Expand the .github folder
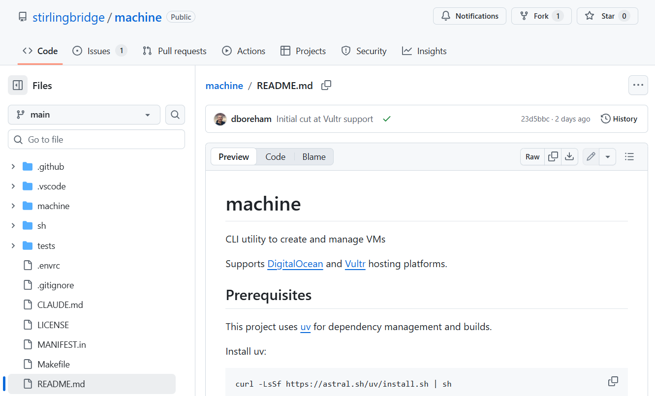The width and height of the screenshot is (655, 396). (x=13, y=167)
